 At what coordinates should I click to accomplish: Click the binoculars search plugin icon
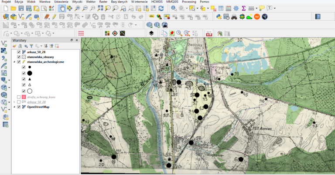234,17
